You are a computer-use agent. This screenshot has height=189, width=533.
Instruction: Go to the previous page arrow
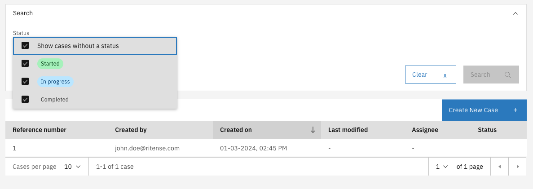coord(499,167)
